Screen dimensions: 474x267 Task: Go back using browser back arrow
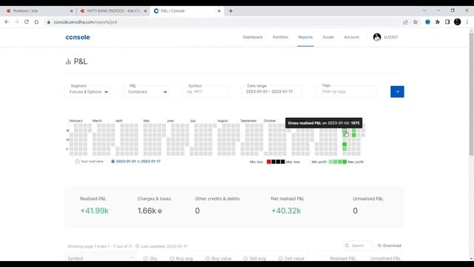[7, 22]
